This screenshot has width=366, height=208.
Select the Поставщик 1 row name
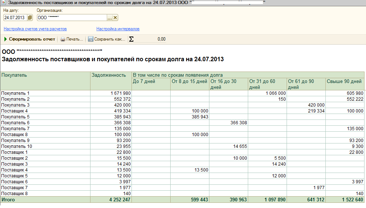point(14,152)
